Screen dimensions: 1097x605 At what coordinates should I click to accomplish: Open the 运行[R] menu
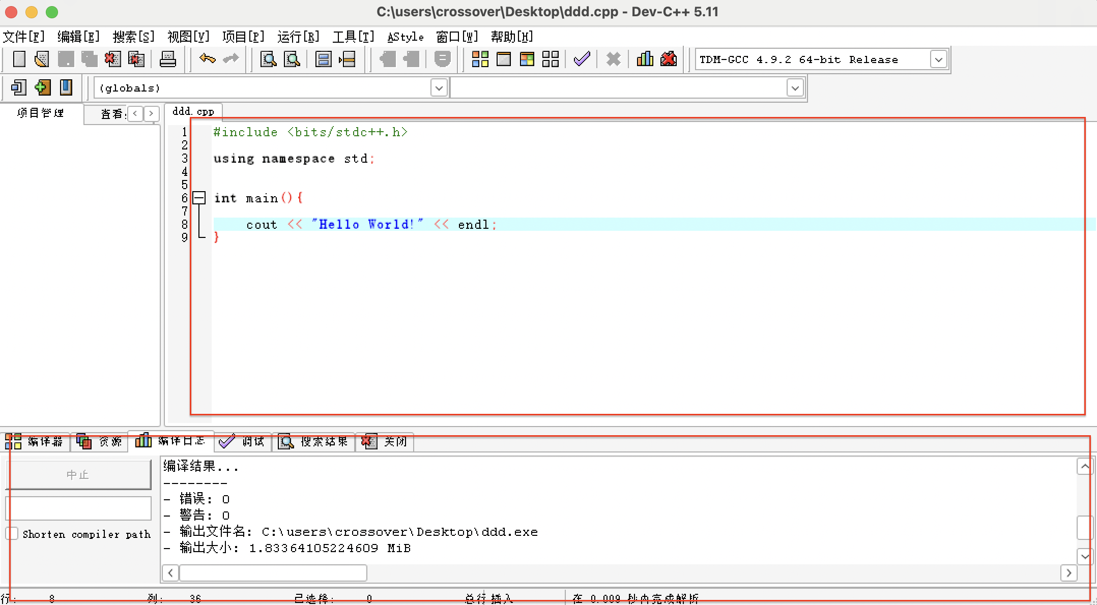(x=298, y=37)
